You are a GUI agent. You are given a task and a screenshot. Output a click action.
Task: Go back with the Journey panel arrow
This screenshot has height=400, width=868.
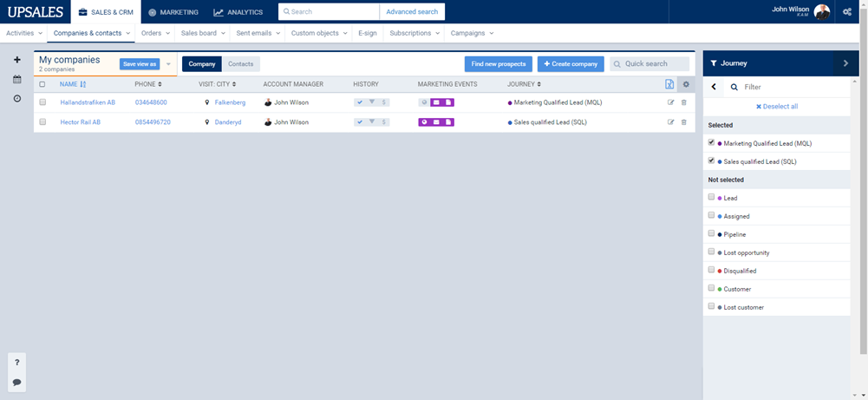coord(714,87)
